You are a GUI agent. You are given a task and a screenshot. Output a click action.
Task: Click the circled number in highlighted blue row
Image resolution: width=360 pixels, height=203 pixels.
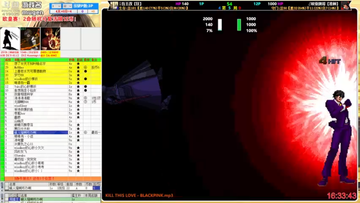pos(85,133)
